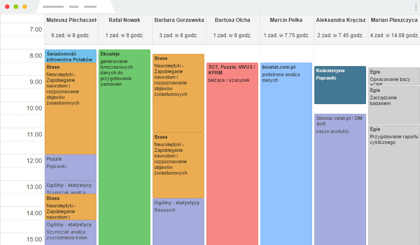The width and height of the screenshot is (420, 245).
Task: Select the Rafał Nowak column header
Action: [124, 20]
